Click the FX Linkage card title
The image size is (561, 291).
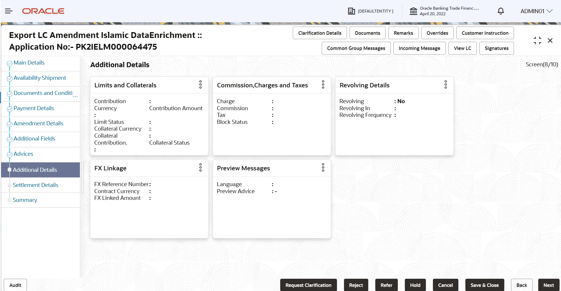click(110, 168)
